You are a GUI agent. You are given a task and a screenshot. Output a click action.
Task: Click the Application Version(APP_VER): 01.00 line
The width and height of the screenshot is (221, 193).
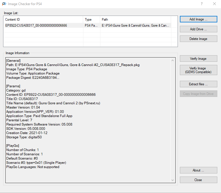35,111
